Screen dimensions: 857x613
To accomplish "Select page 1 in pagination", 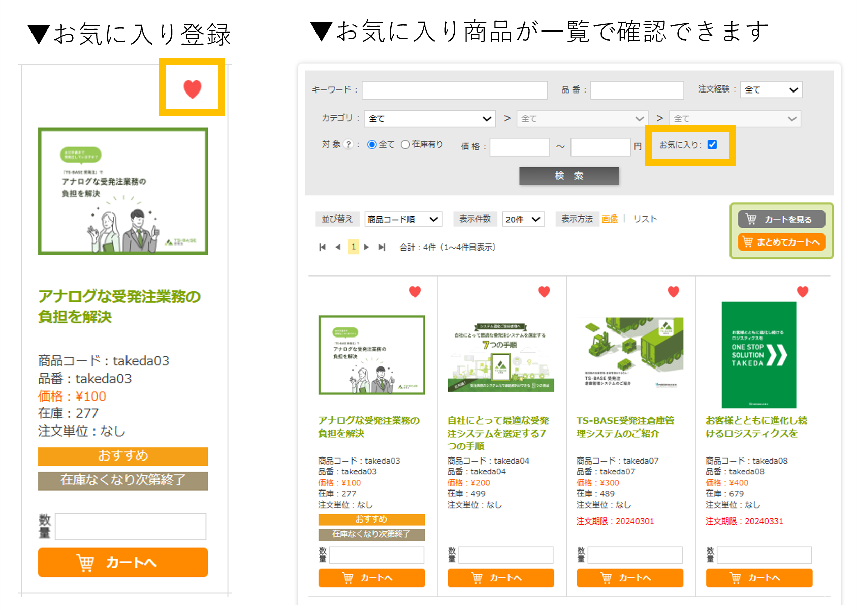I will point(354,247).
